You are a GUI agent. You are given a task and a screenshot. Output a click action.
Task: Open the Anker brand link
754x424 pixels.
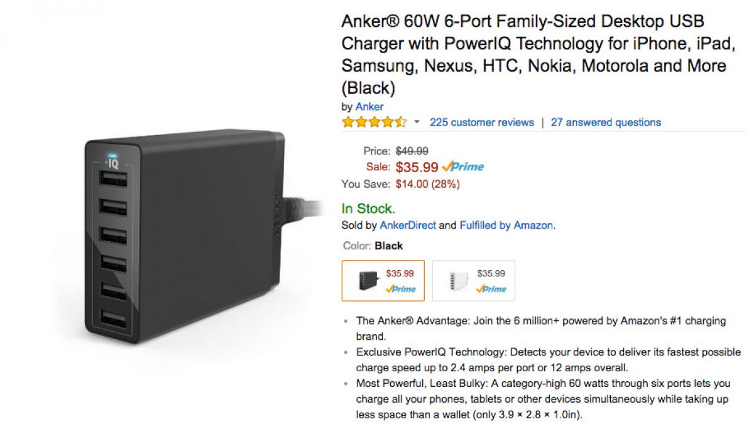[x=369, y=107]
